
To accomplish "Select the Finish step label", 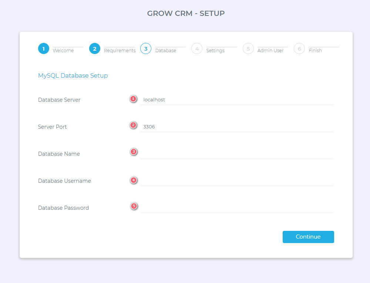I will (x=315, y=50).
